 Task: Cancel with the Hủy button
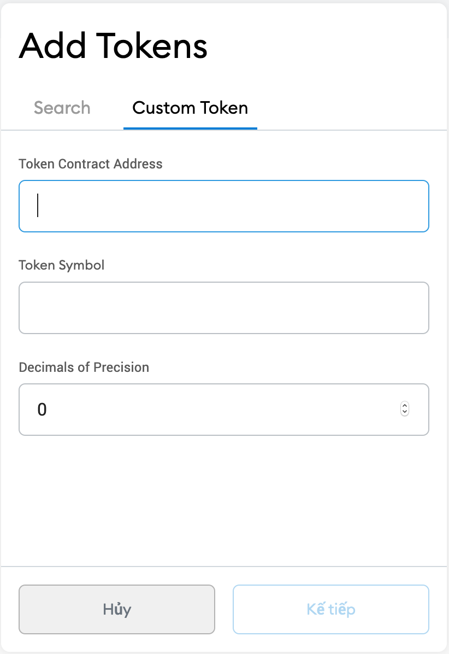click(x=117, y=609)
